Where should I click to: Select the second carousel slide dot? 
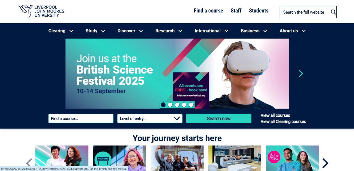point(170,105)
